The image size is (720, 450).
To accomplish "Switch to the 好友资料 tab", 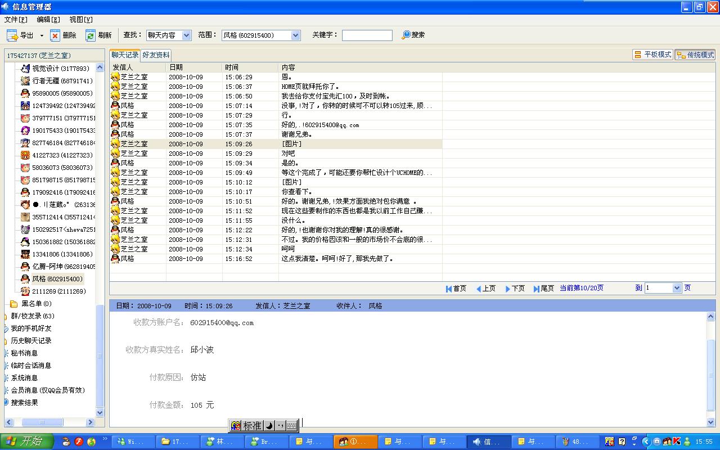I will click(156, 55).
